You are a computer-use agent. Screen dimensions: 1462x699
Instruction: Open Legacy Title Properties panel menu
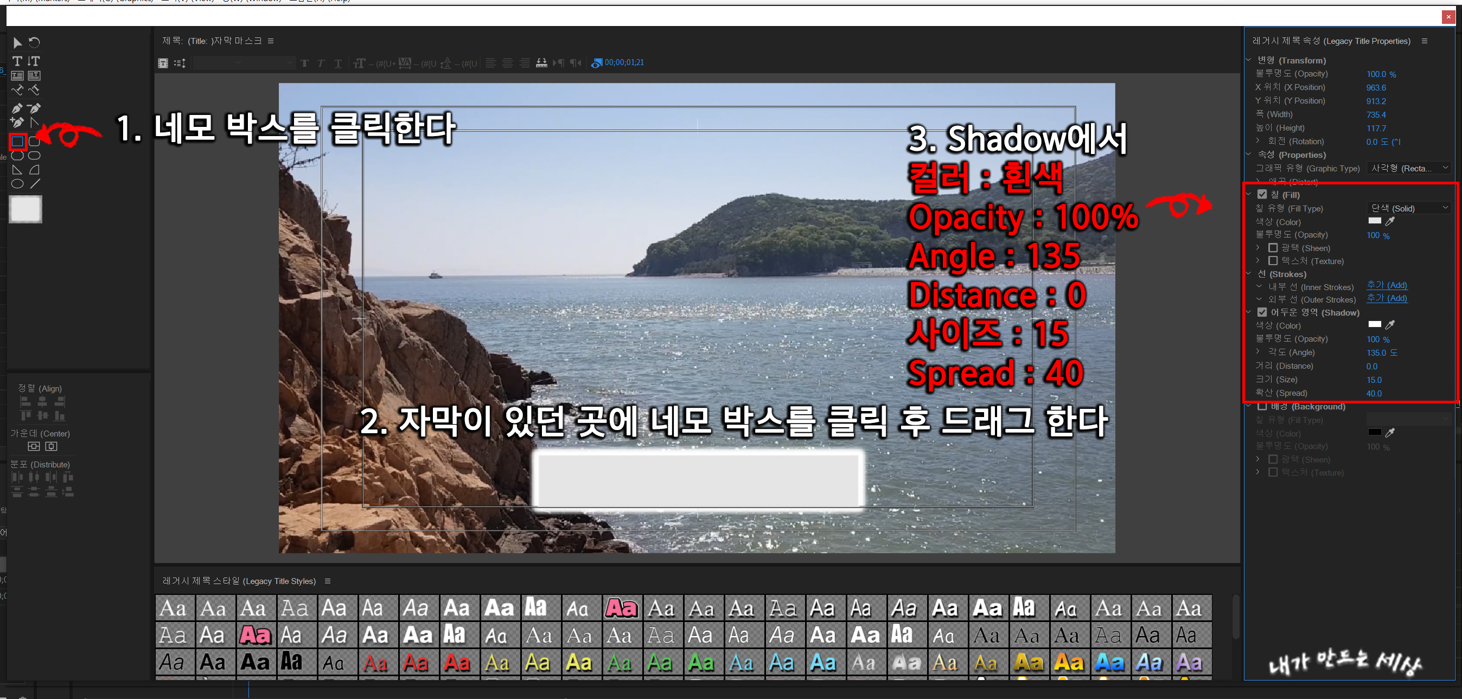tap(1425, 41)
